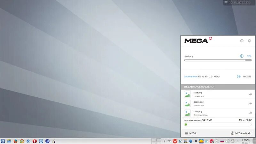Click the 00:00:52 remaining time
The height and width of the screenshot is (144, 256).
247,76
